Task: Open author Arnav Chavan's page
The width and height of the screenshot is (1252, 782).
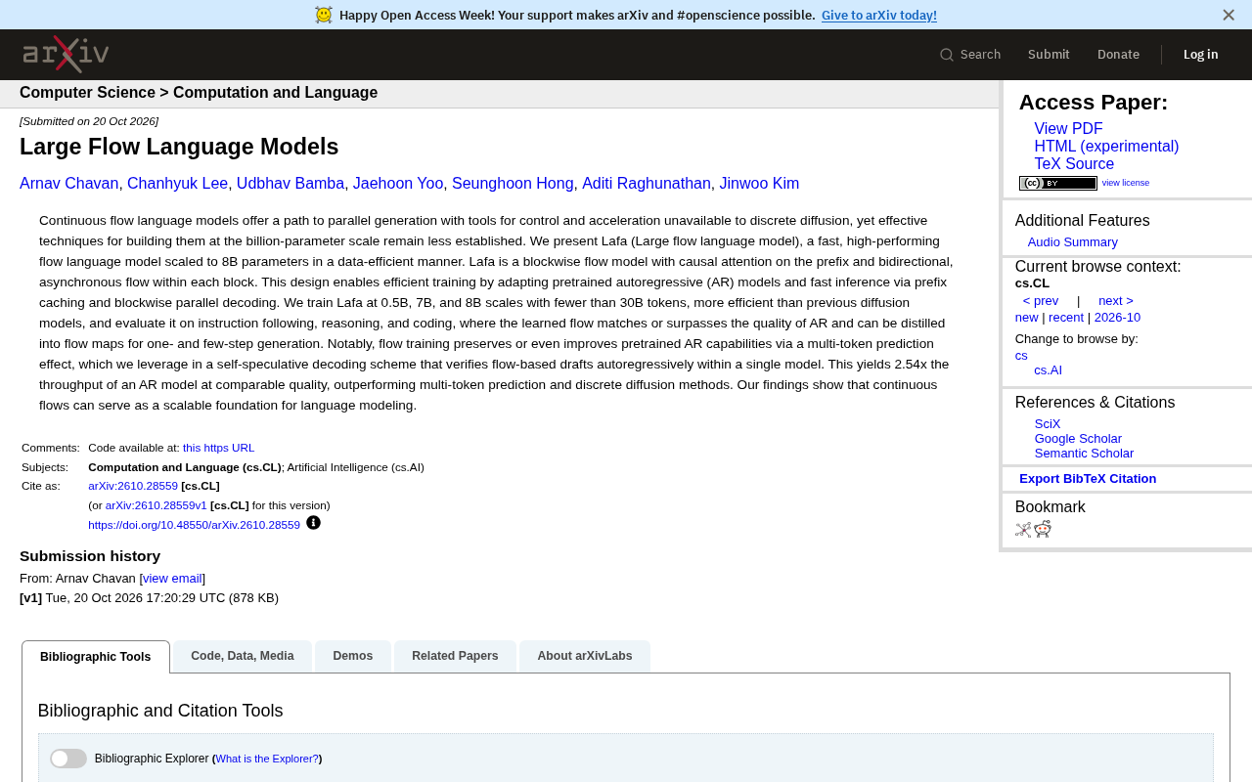Action: [68, 184]
